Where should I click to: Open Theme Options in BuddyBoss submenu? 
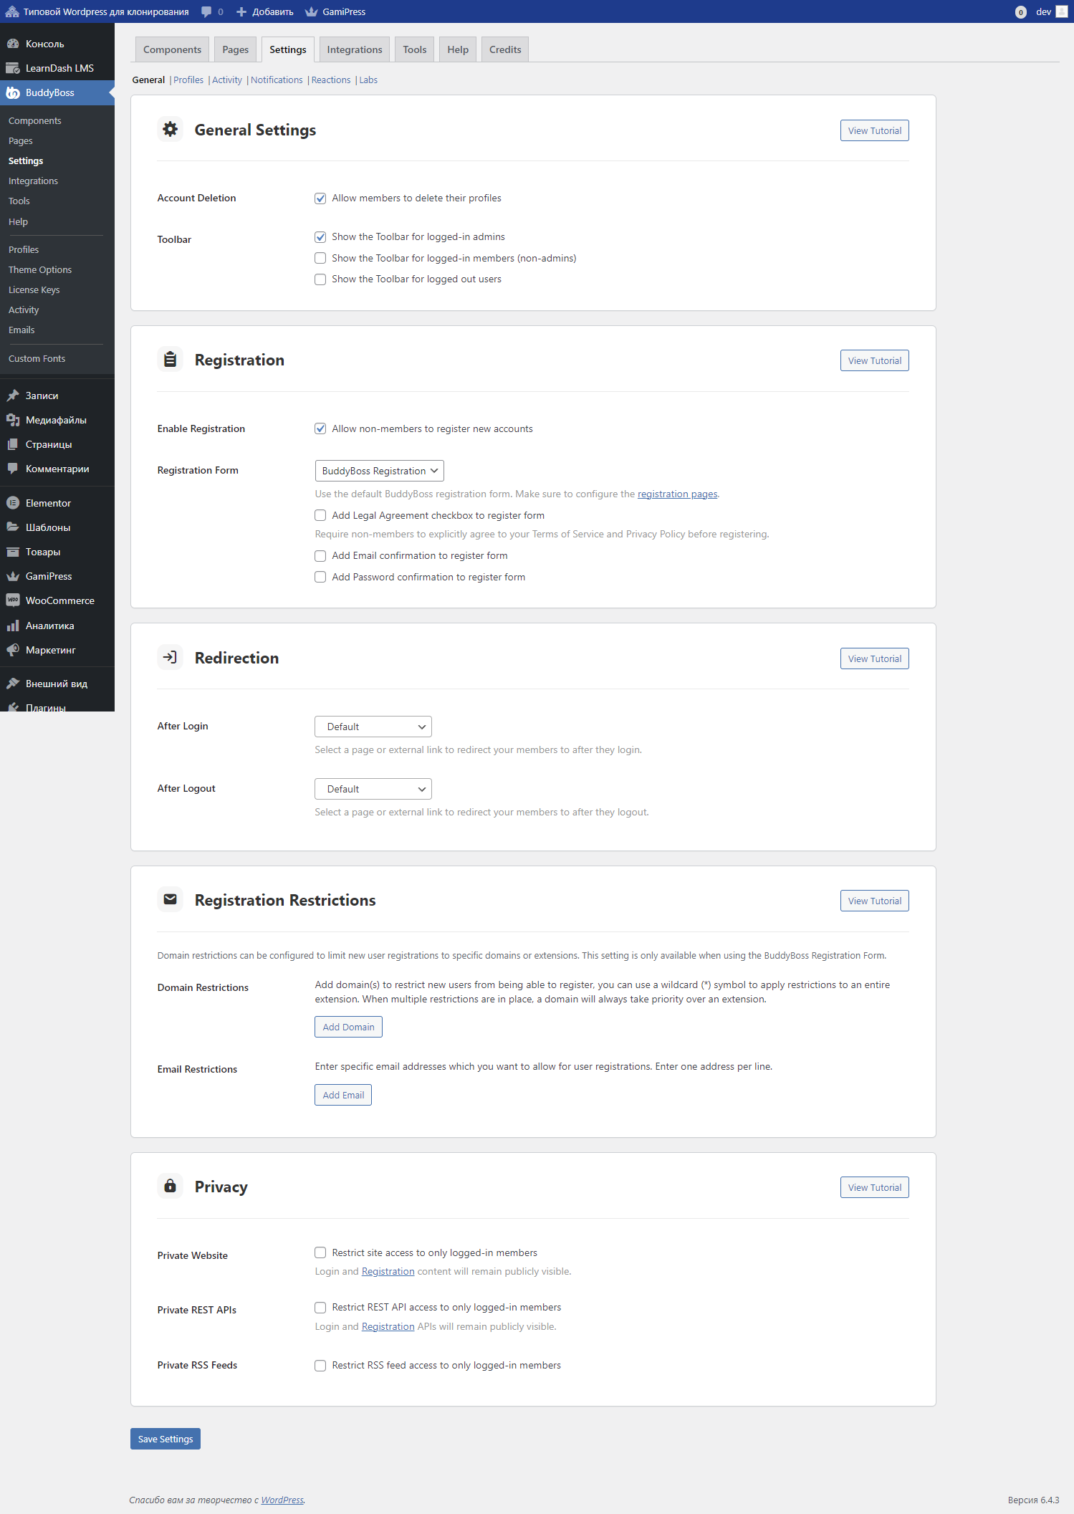[40, 270]
